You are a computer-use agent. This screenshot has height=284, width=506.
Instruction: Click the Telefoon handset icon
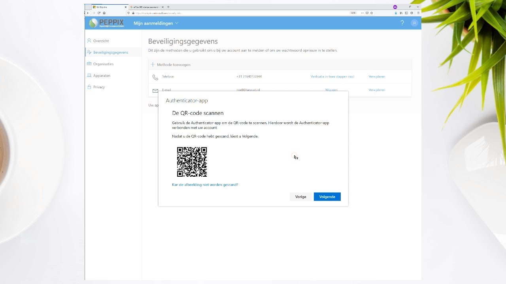point(155,77)
